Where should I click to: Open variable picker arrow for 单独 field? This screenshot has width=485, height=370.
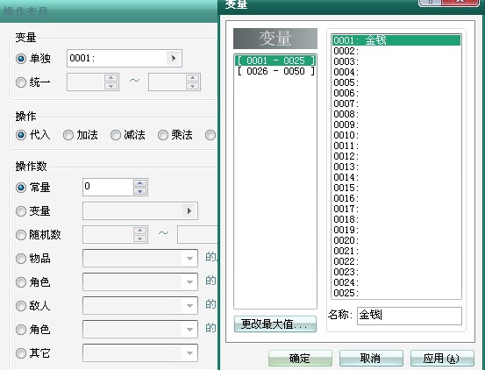pos(174,58)
